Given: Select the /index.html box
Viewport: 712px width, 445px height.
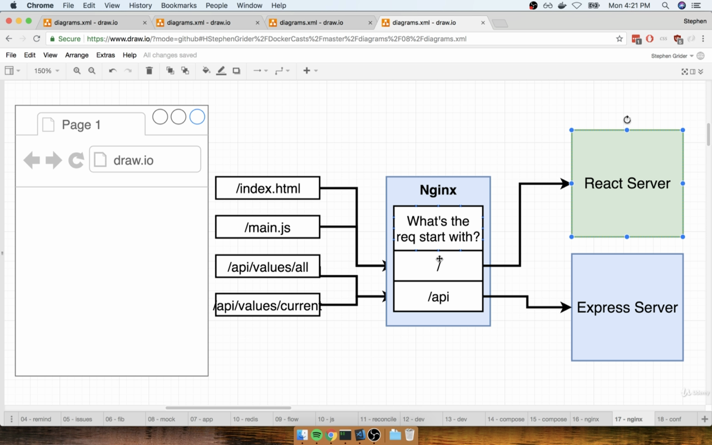Looking at the screenshot, I should point(268,188).
